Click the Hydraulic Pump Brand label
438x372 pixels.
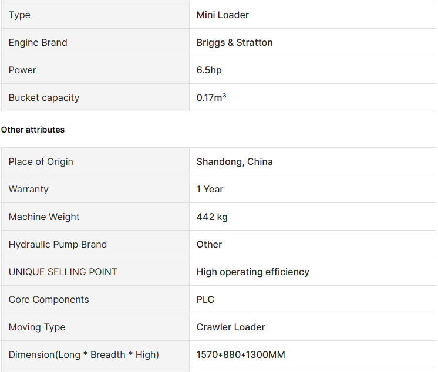click(x=58, y=245)
